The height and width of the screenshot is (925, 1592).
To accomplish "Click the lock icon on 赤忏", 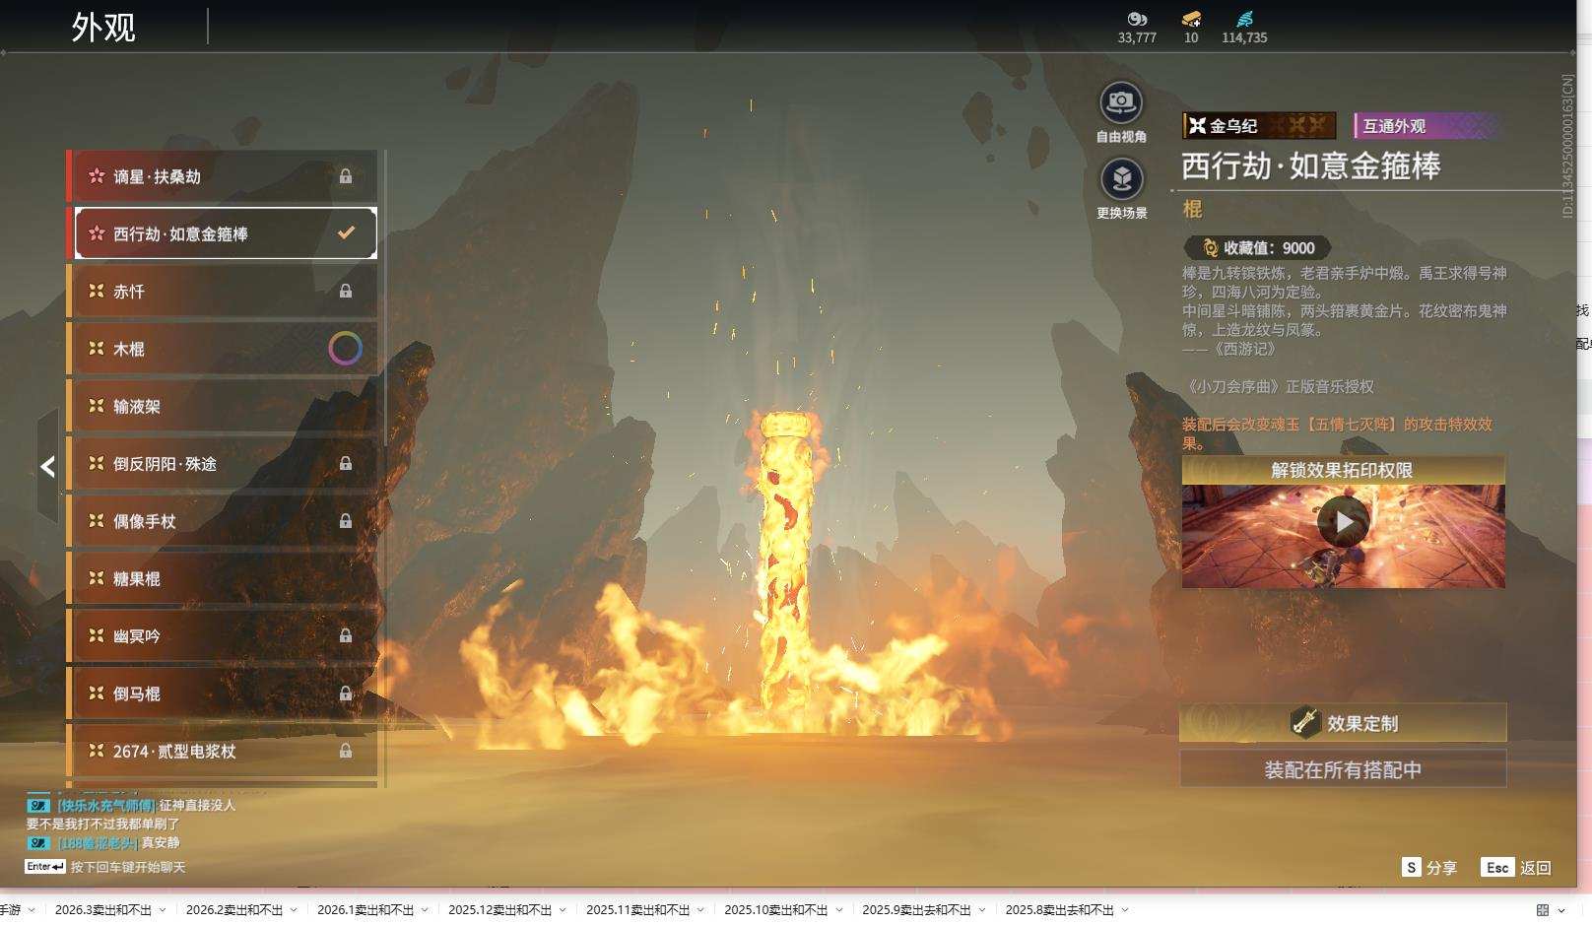I will point(346,292).
